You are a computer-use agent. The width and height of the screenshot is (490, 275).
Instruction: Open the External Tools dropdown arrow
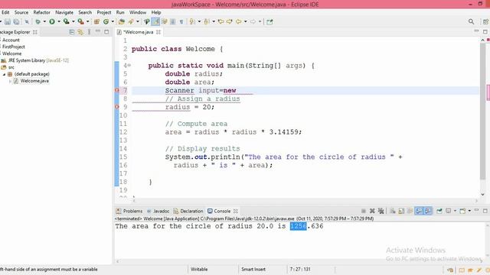(87, 21)
